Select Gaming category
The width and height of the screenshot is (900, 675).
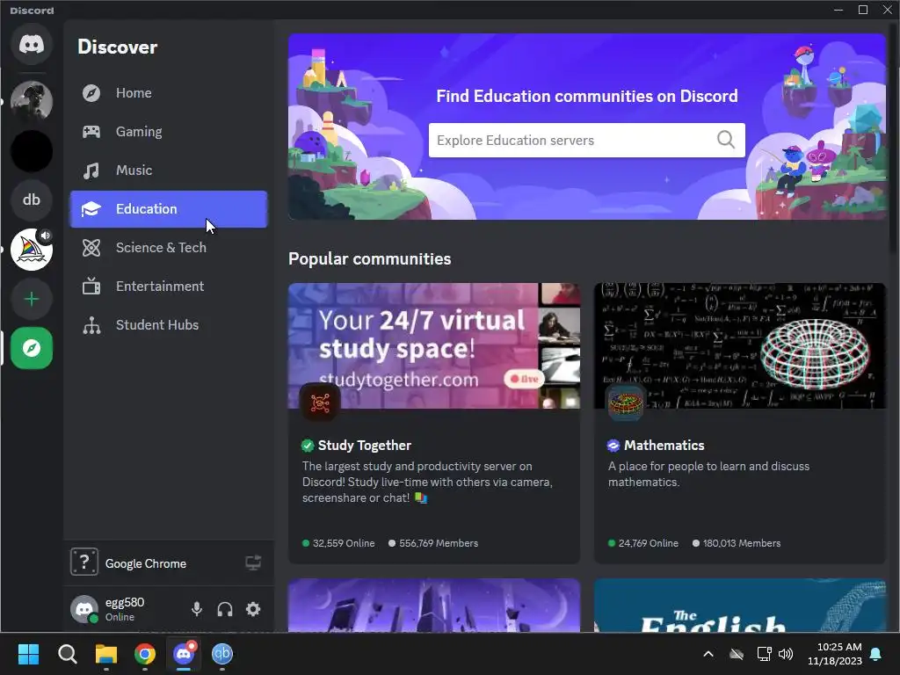click(x=169, y=132)
